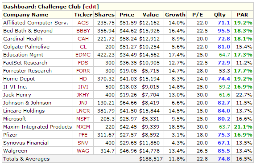Click the PAR column header
The width and height of the screenshot is (256, 165).
(x=242, y=15)
